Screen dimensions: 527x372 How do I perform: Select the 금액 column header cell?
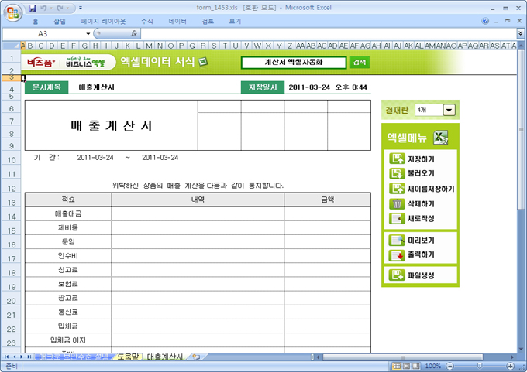(327, 200)
